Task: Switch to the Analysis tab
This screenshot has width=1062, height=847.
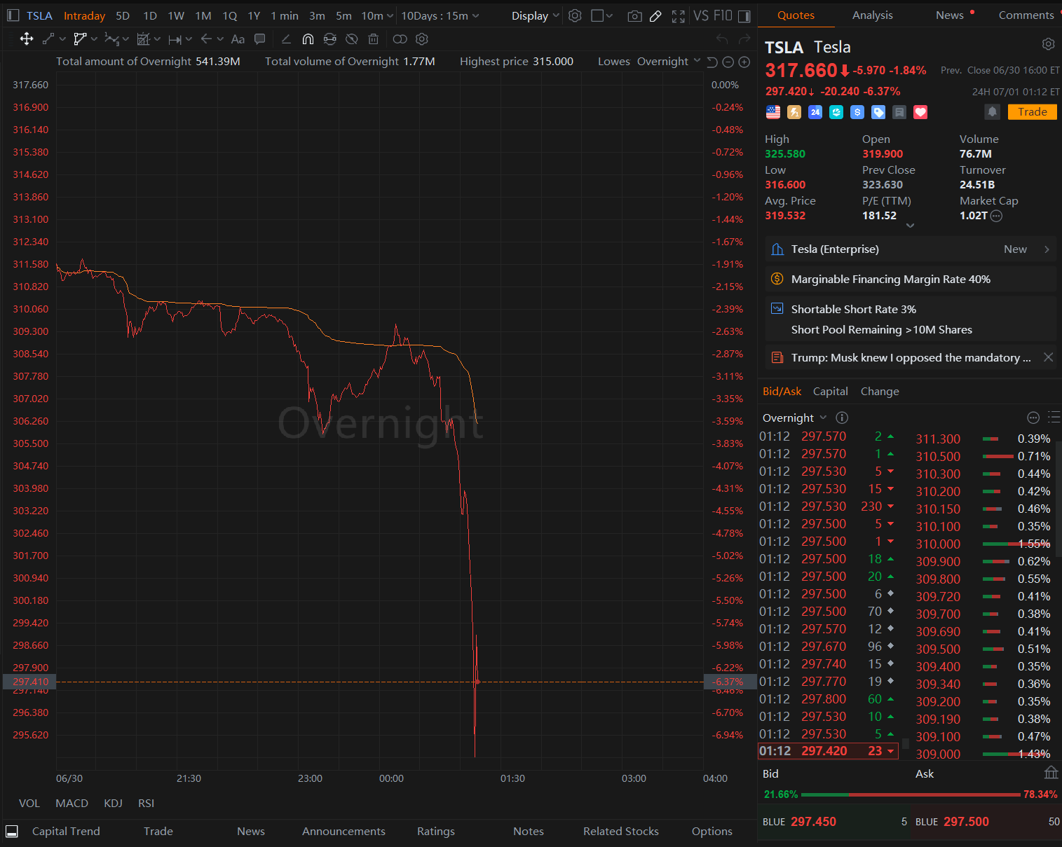Action: click(x=872, y=15)
